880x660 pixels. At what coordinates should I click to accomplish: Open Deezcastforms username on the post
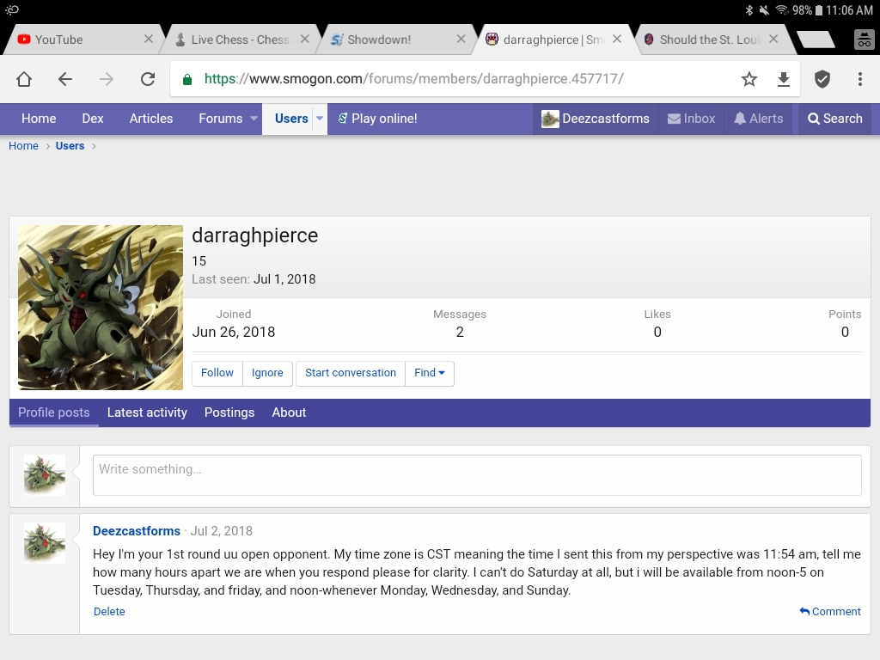pos(137,531)
